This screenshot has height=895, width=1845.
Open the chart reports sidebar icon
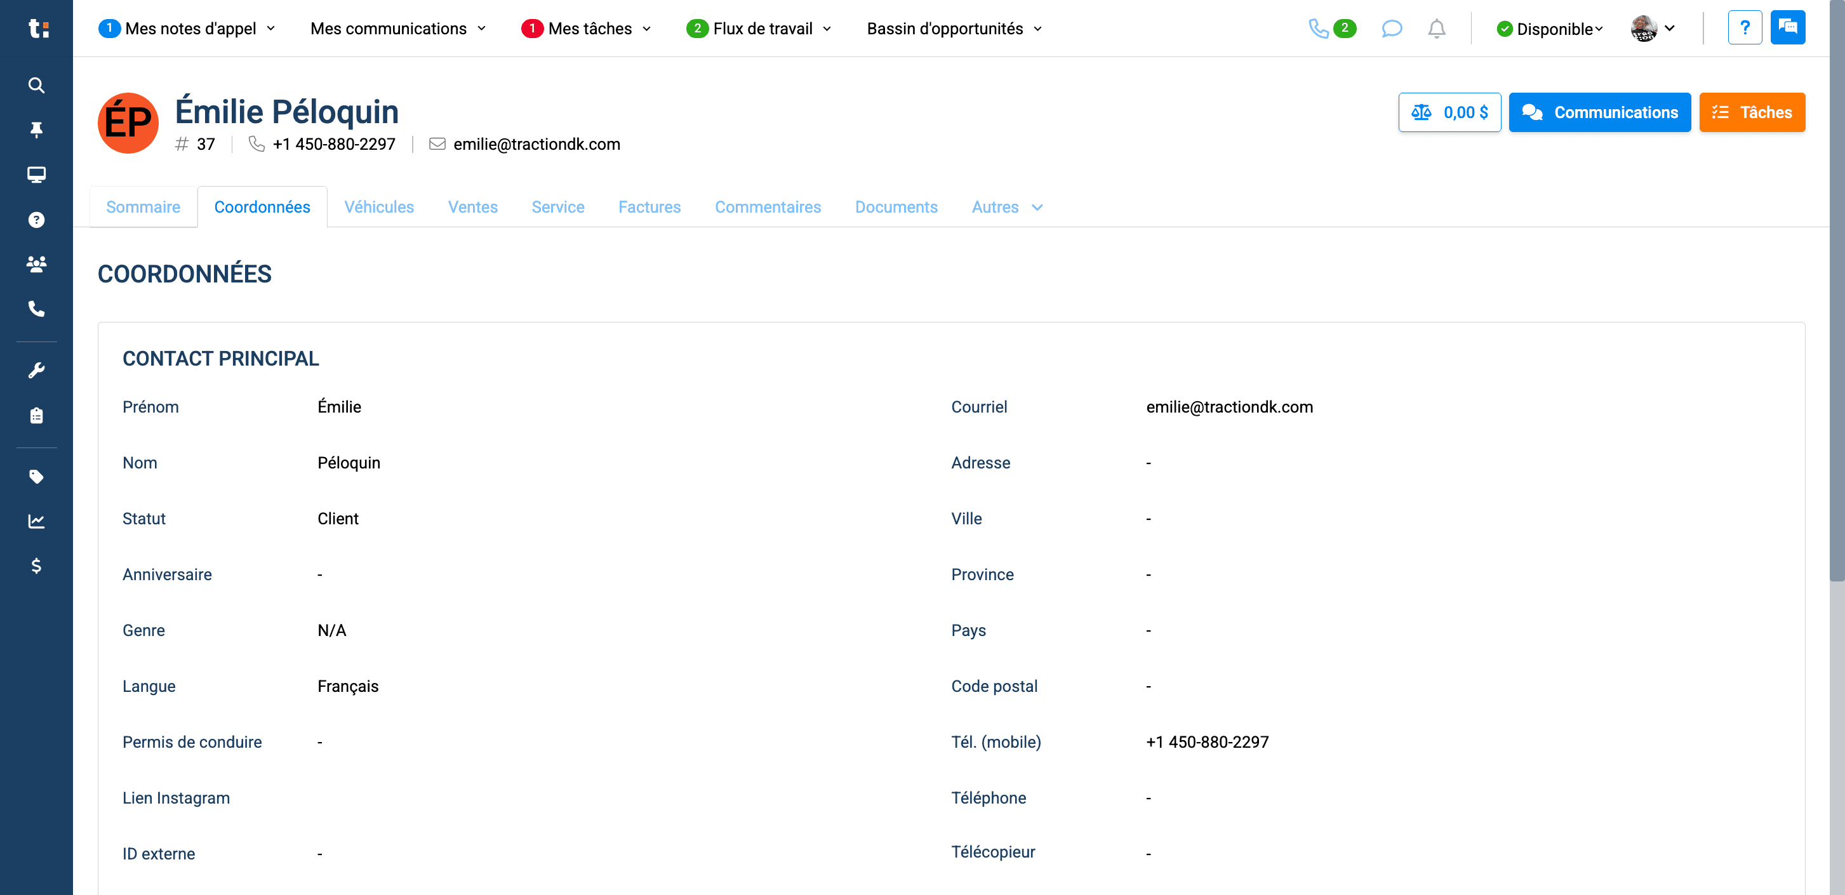tap(37, 521)
